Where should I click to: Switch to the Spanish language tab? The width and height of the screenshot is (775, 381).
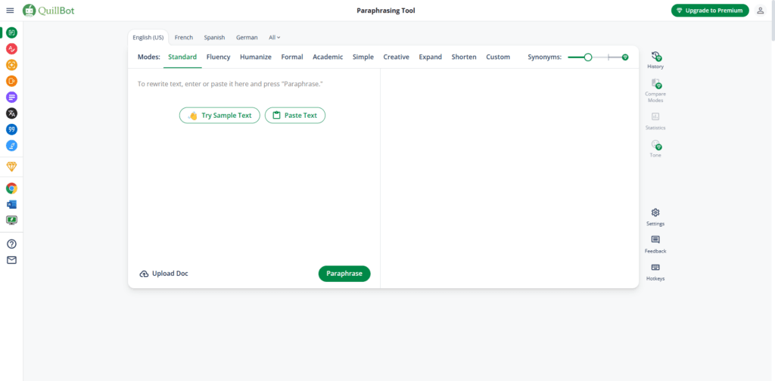pos(214,38)
